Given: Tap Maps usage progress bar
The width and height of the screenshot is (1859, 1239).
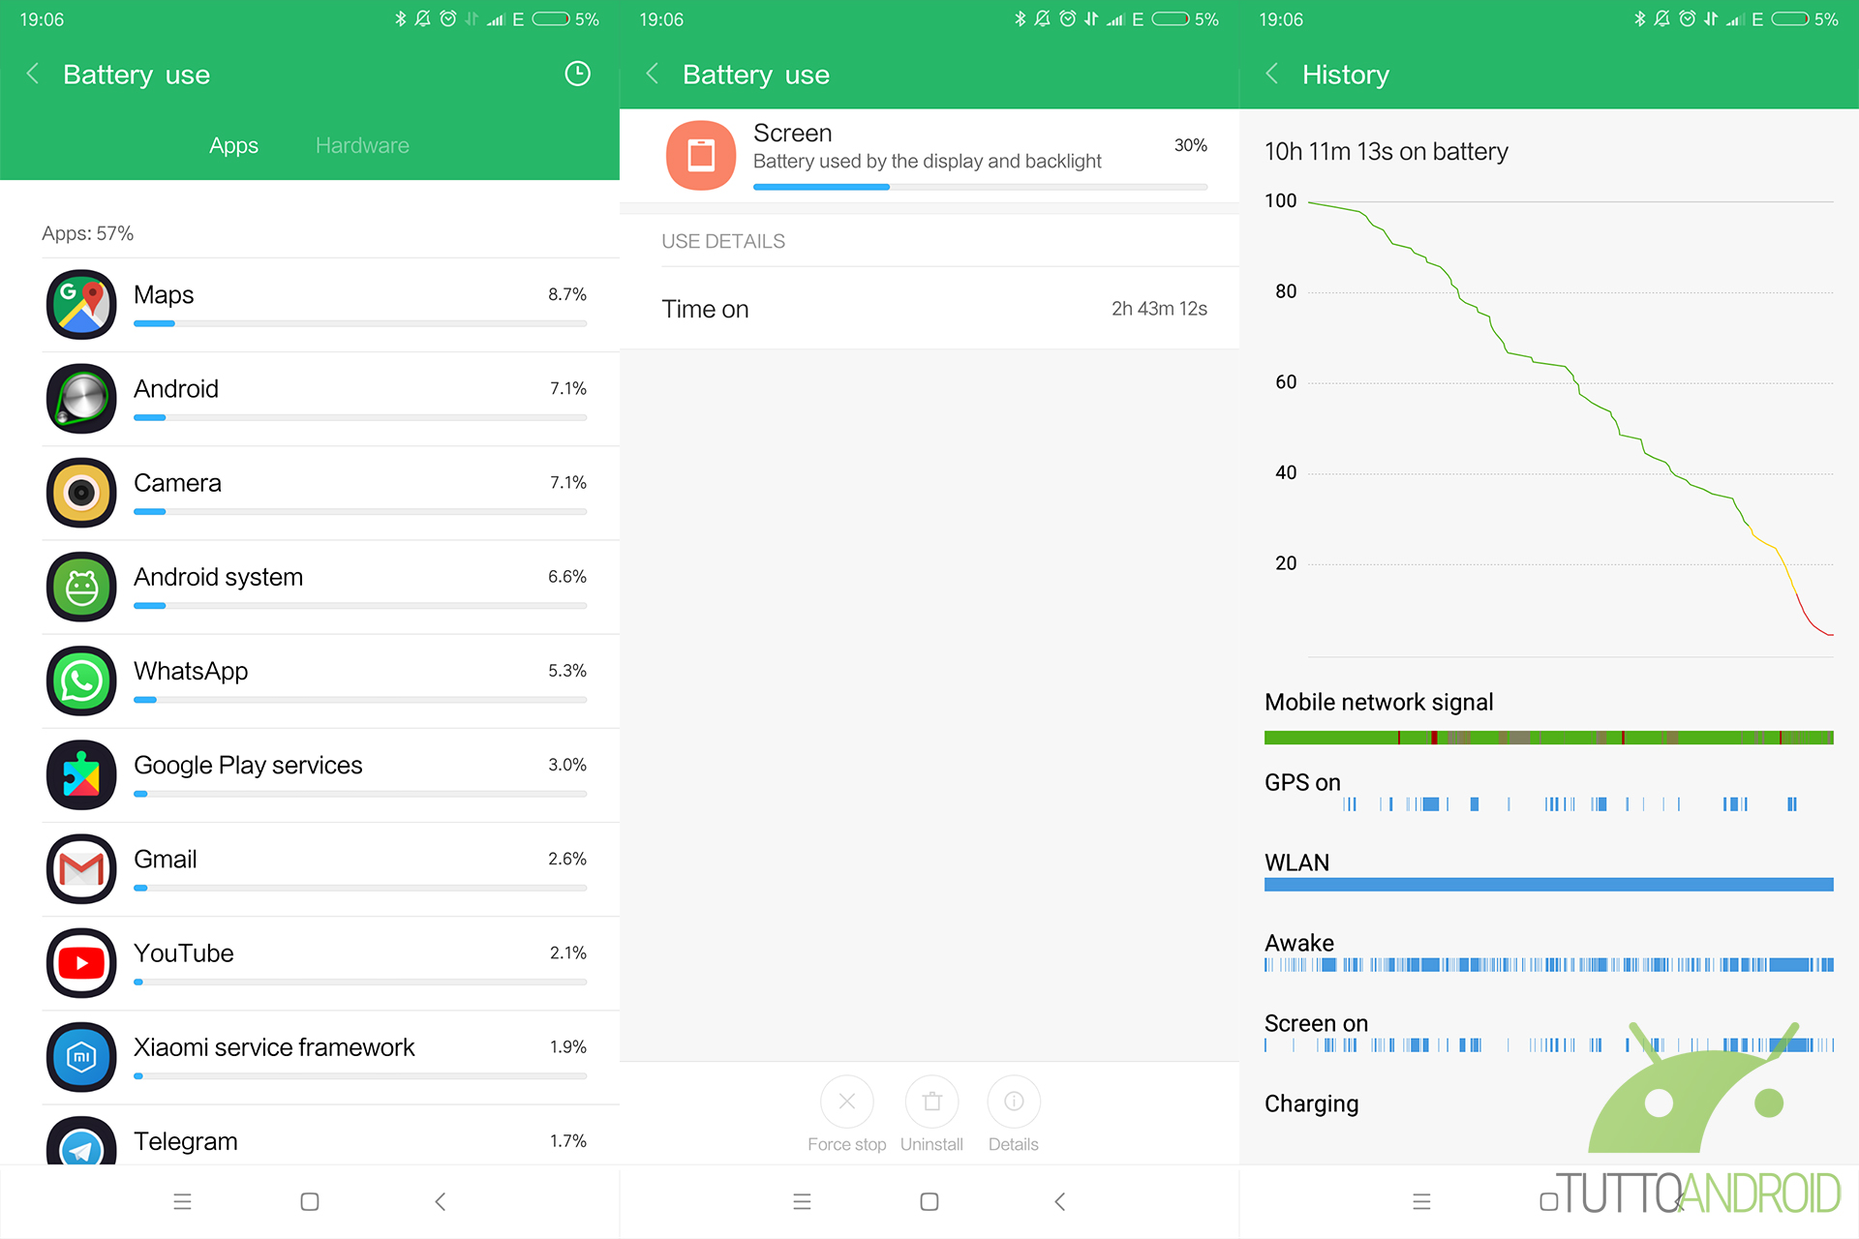Looking at the screenshot, I should pyautogui.click(x=360, y=323).
